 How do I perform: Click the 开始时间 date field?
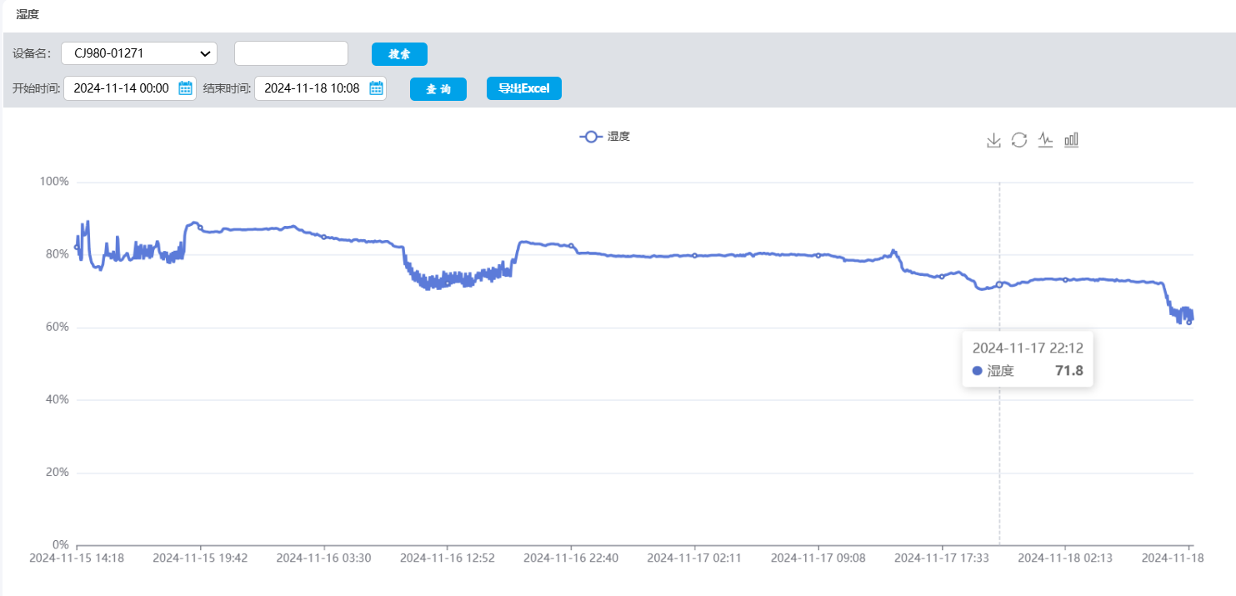click(121, 88)
